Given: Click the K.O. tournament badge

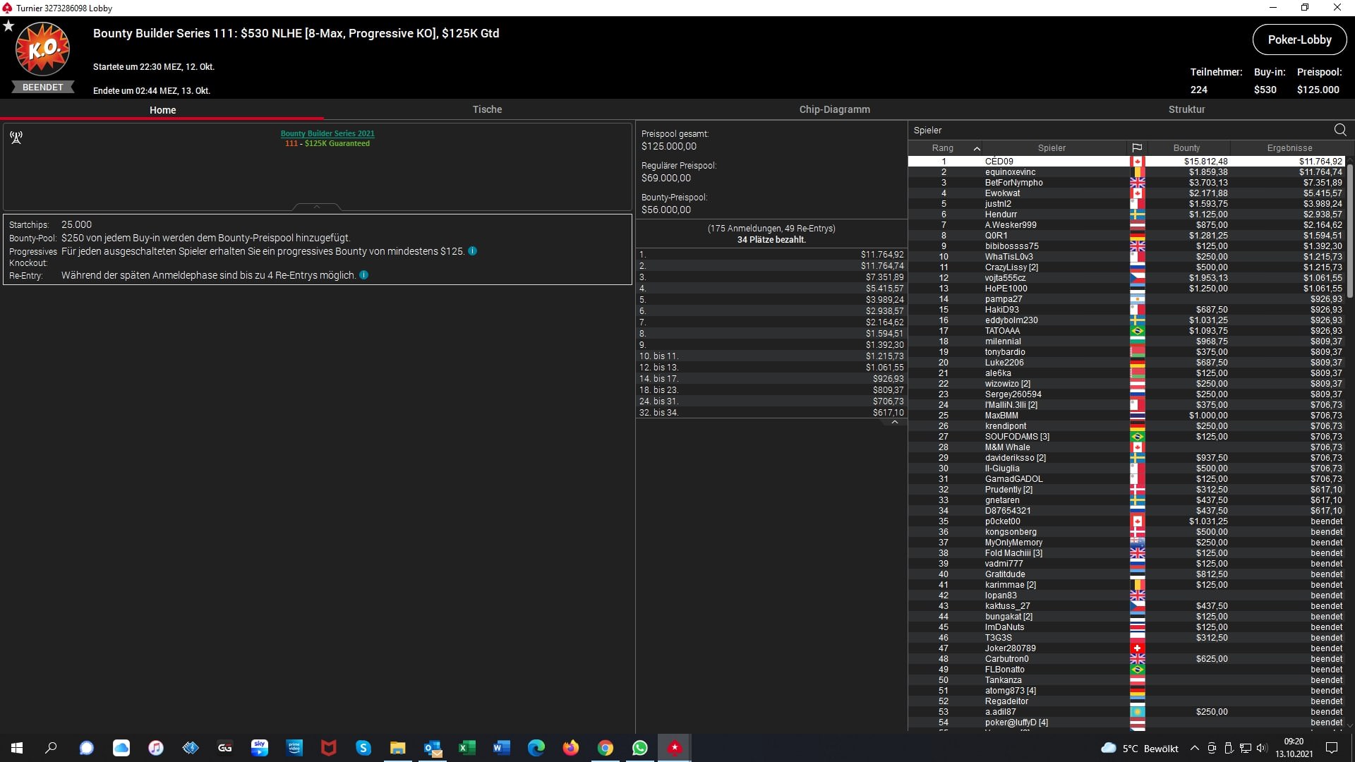Looking at the screenshot, I should tap(42, 49).
